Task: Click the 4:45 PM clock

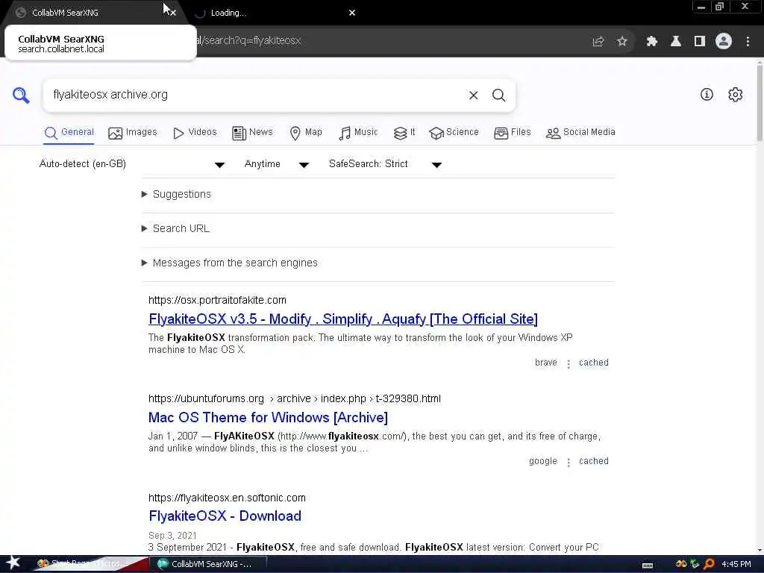Action: pyautogui.click(x=736, y=564)
